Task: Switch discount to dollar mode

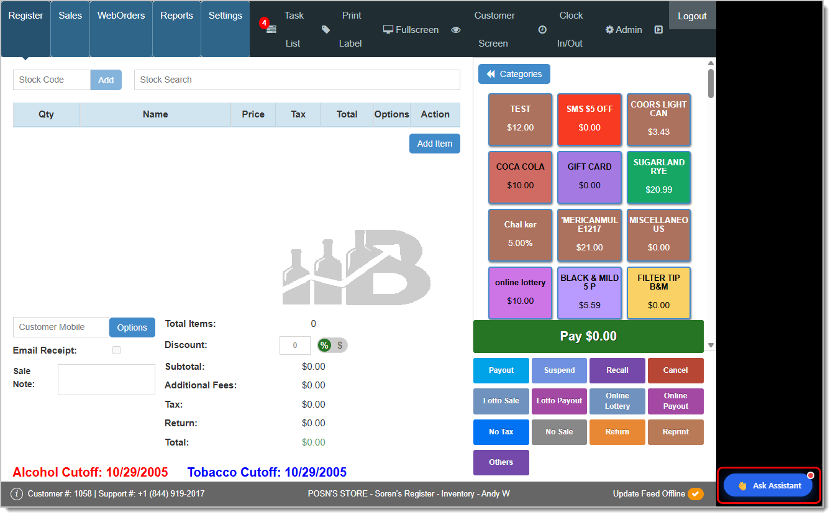Action: pos(340,345)
